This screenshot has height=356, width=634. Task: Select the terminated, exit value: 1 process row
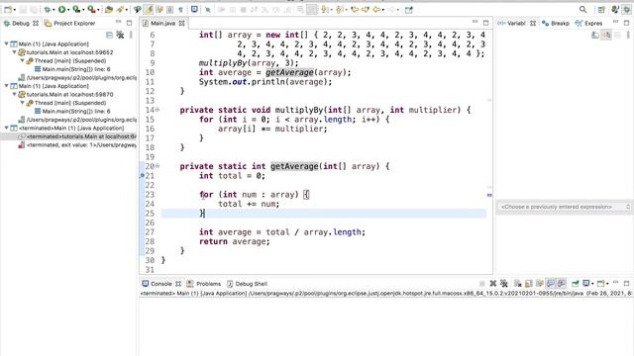click(x=77, y=145)
